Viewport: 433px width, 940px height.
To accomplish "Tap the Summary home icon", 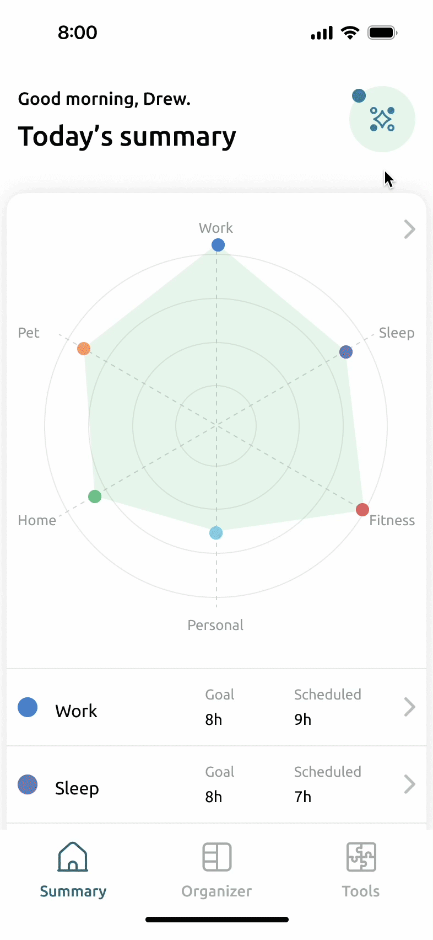I will [73, 857].
